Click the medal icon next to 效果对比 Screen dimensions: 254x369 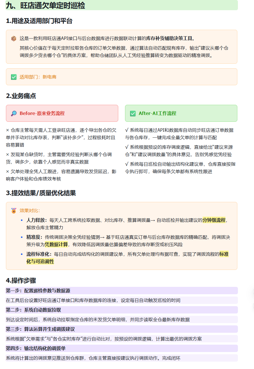point(14,211)
